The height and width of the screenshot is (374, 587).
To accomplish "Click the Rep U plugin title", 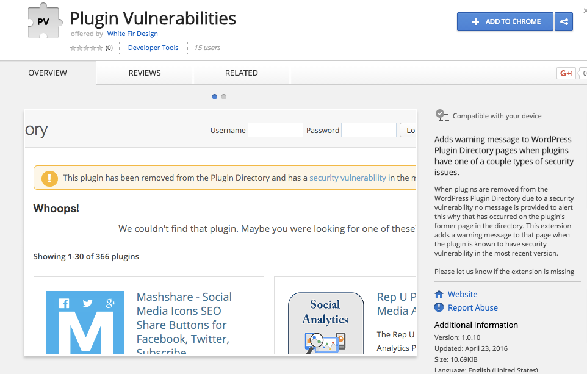I will tap(396, 304).
